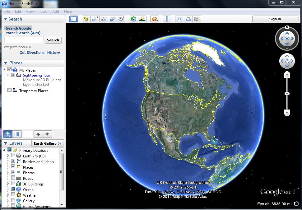This screenshot has height=210, width=302.
Task: Select the Add Path tool
Action: pos(104,19)
